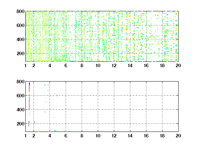
Task: Click the 800 y-axis label of bottom plot
Action: [x=21, y=82]
